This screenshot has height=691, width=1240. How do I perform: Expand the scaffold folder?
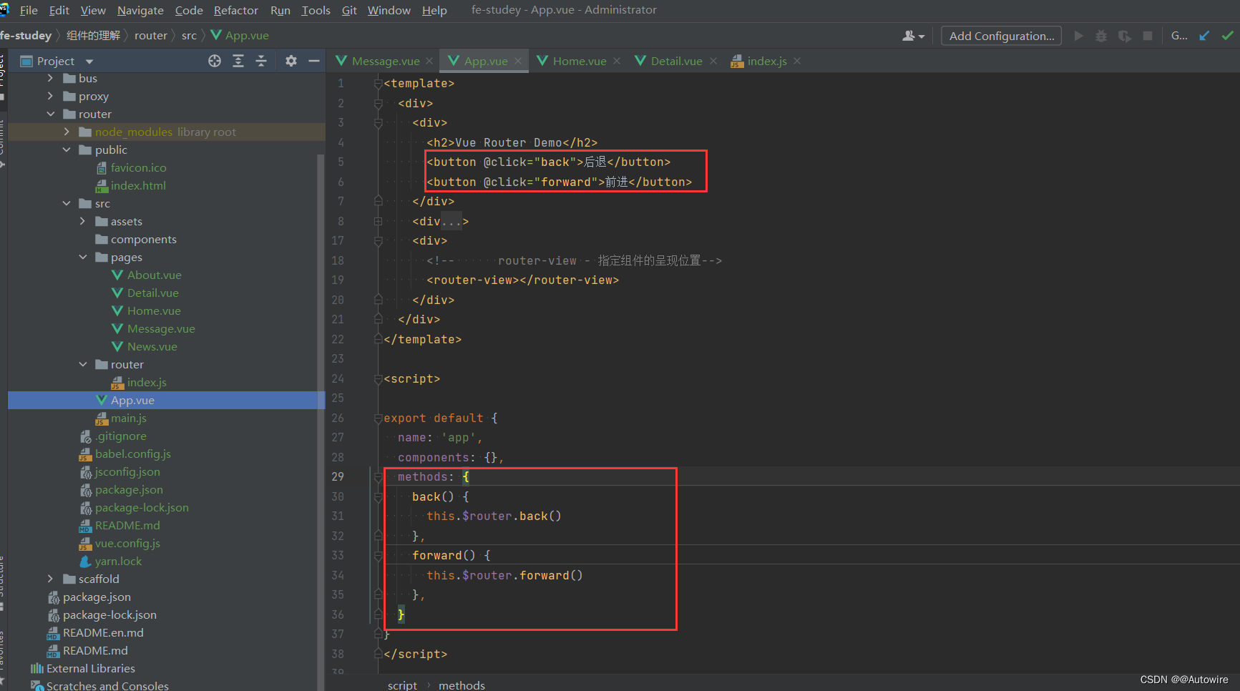point(50,579)
